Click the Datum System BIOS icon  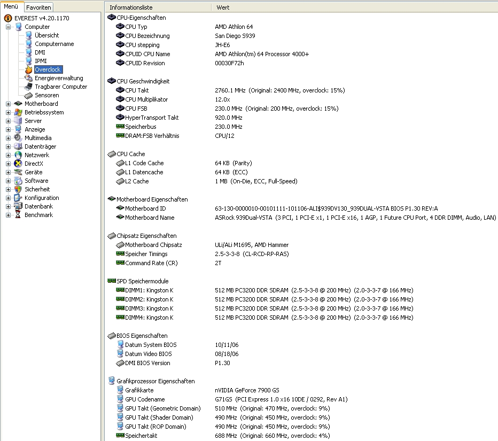point(120,344)
